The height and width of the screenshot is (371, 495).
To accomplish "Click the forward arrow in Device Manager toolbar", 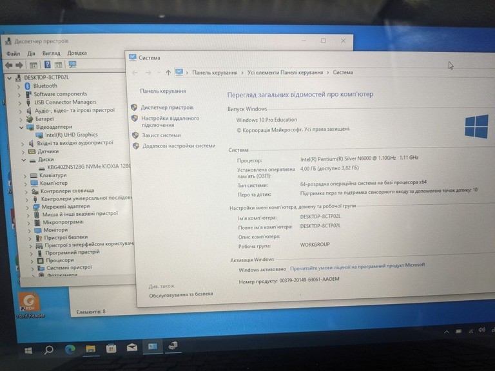I will [19, 65].
